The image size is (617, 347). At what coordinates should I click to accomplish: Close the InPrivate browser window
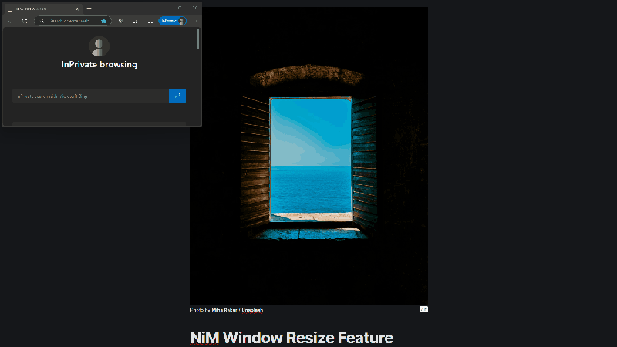coord(194,8)
